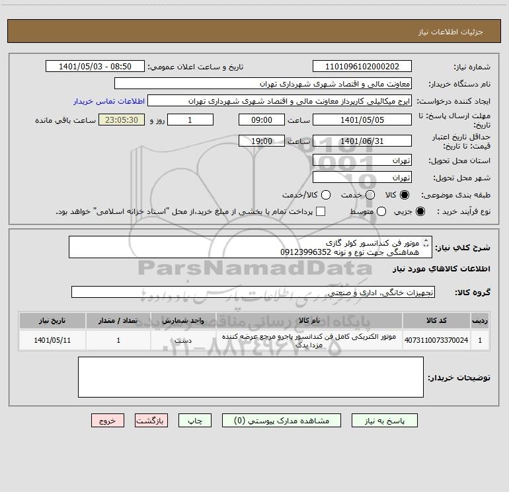Select the کالا/خدمت radio button
Screen dimensions: 509x492
[x=326, y=195]
